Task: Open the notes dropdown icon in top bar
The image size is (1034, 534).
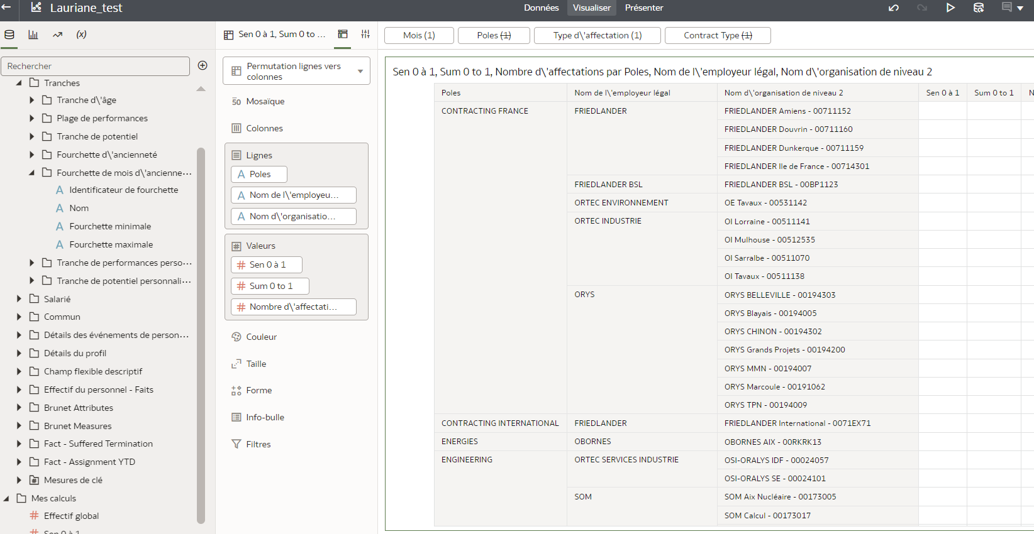Action: pyautogui.click(x=1013, y=8)
